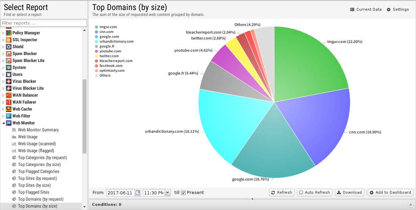This screenshot has width=416, height=210.
Task: Toggle google.fr legend entry
Action: coord(105,46)
